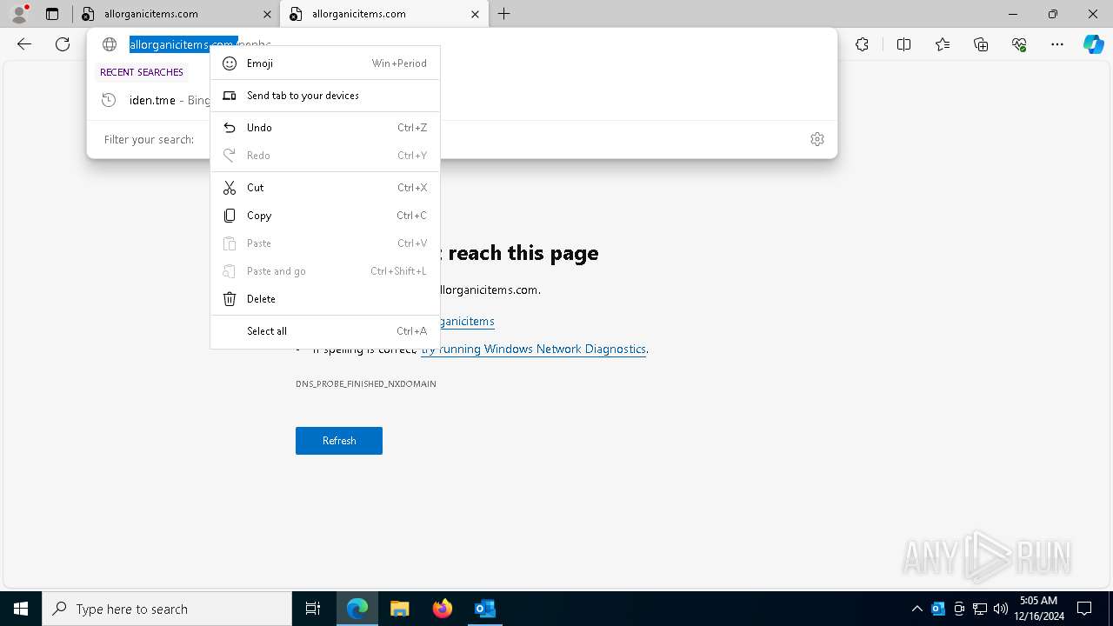
Task: Open the clock showing 5:05 AM
Action: pos(1038,609)
